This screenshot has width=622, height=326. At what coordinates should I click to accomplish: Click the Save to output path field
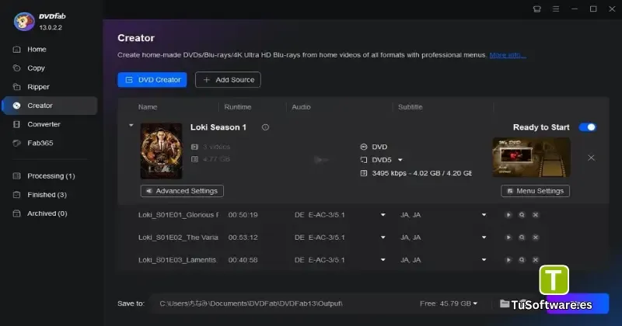click(251, 303)
